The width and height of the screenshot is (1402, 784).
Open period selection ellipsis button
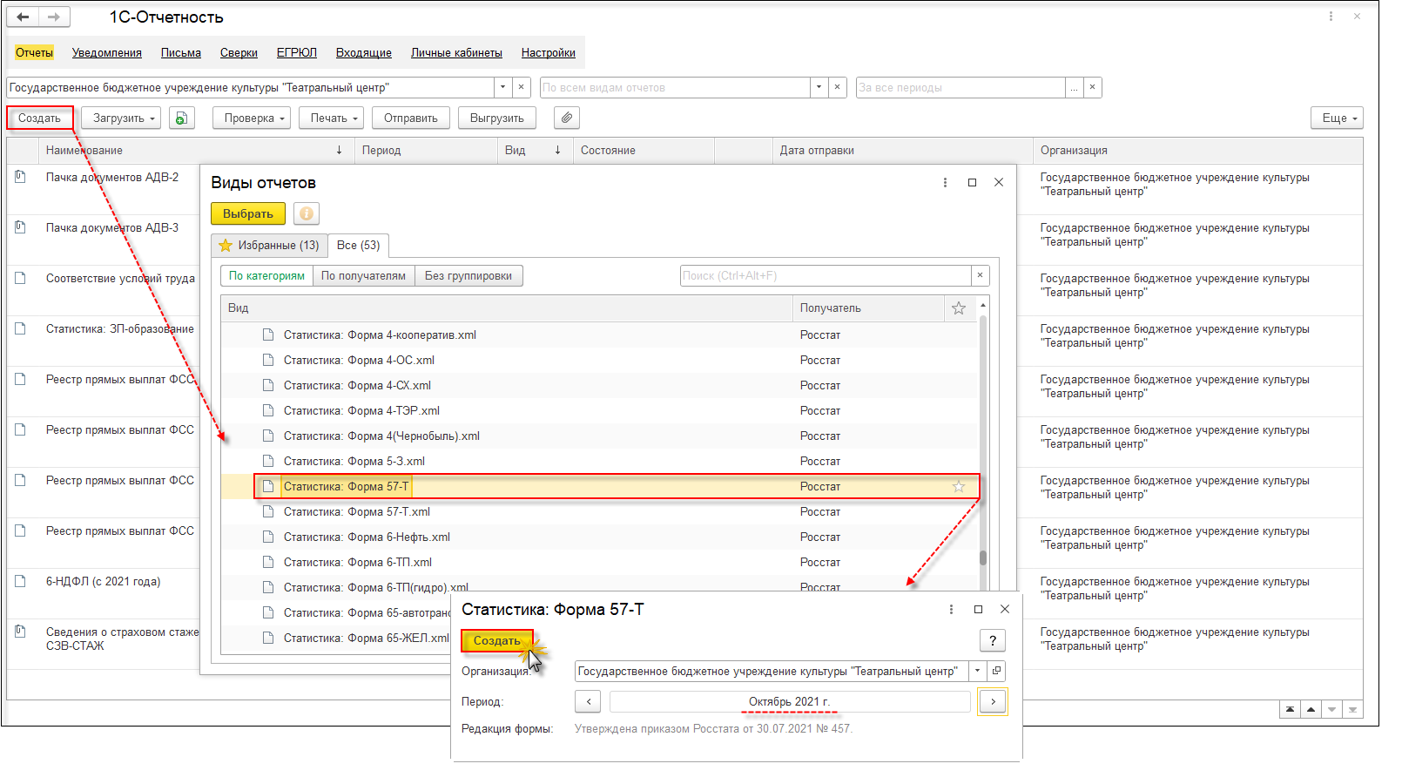point(1075,87)
